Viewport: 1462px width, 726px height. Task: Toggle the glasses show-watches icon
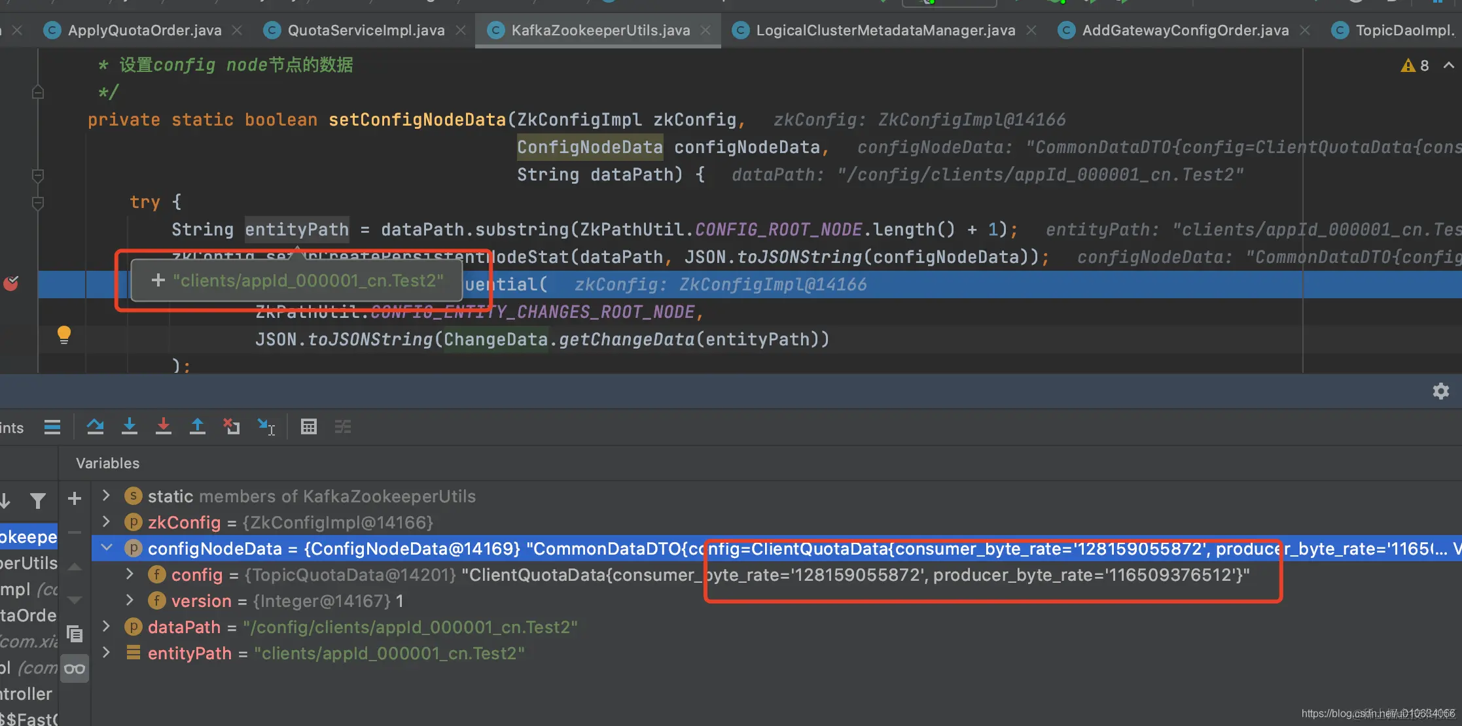[75, 668]
